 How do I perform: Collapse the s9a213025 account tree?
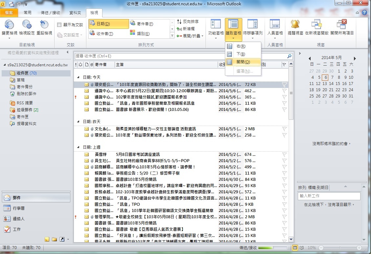[x=5, y=65]
